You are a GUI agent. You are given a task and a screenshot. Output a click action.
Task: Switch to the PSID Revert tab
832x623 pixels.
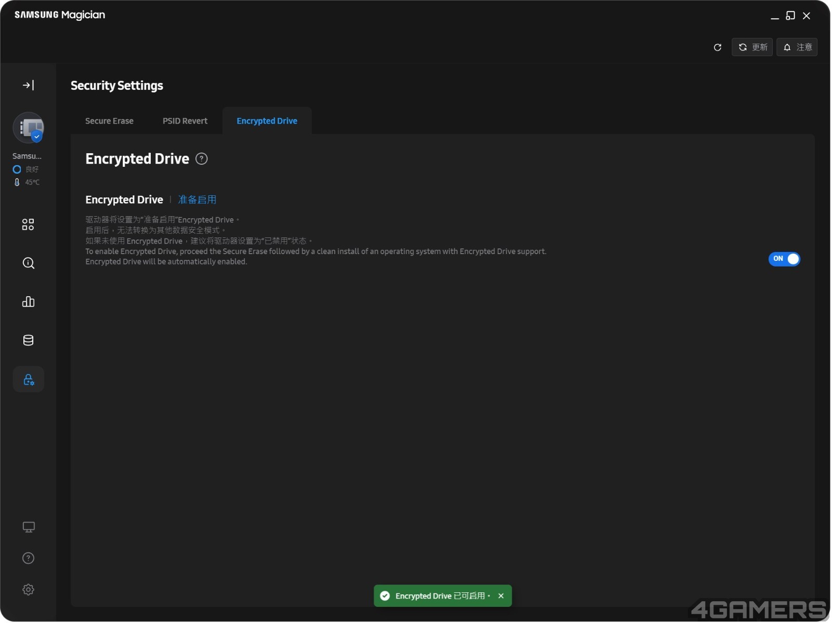[185, 121]
